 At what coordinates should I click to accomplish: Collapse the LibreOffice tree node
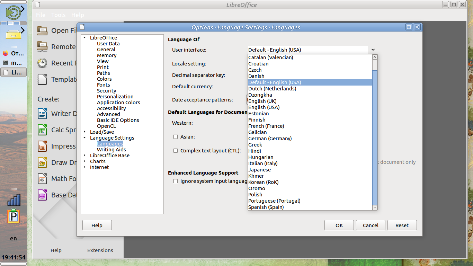click(85, 38)
